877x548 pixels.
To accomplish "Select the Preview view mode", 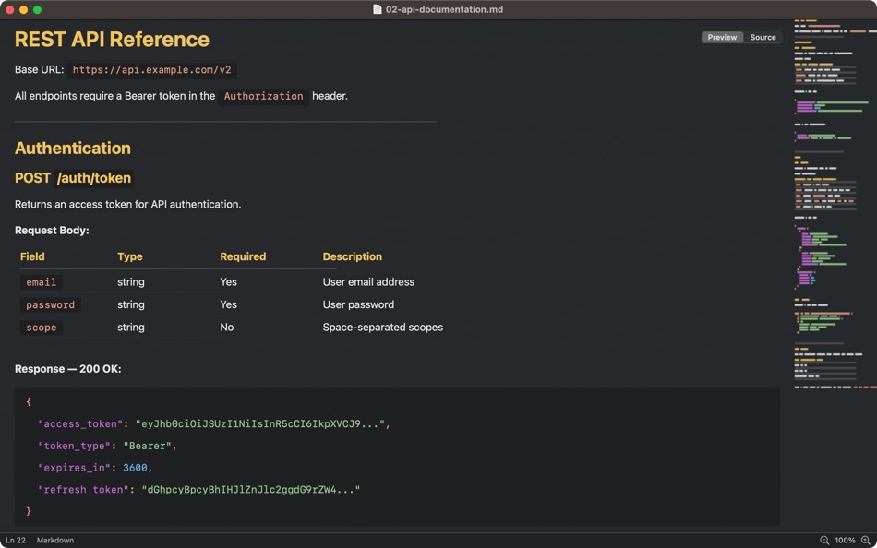I will click(722, 38).
